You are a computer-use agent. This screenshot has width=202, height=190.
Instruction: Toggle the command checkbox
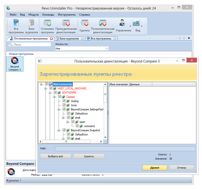click(77, 126)
